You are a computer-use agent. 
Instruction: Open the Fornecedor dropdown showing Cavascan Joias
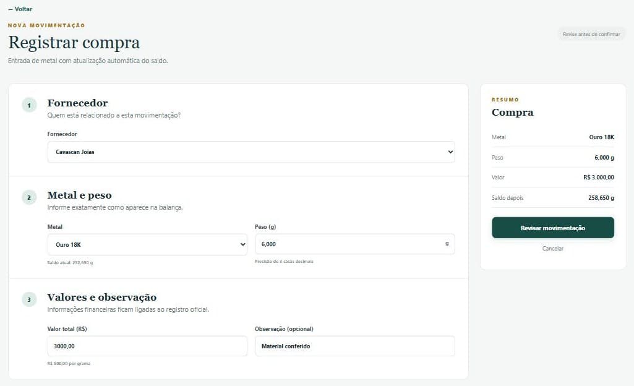click(251, 152)
